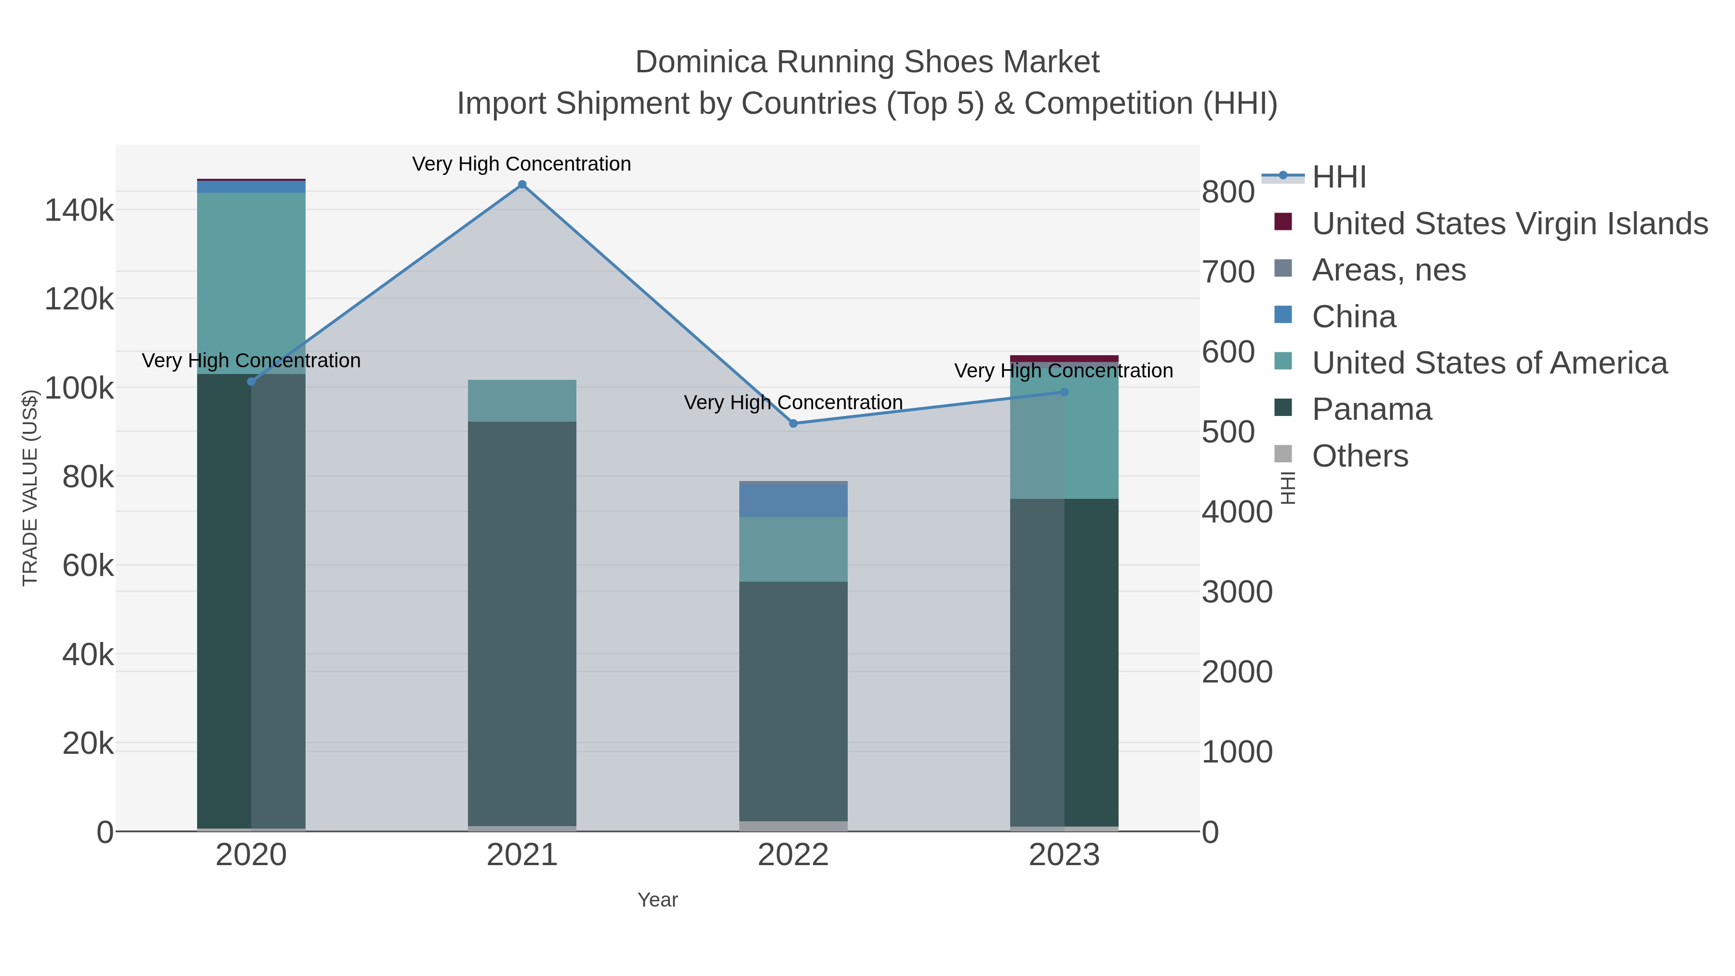Click the 'TRADE VALUE (US$)' axis title
1735x976 pixels.
tap(30, 488)
